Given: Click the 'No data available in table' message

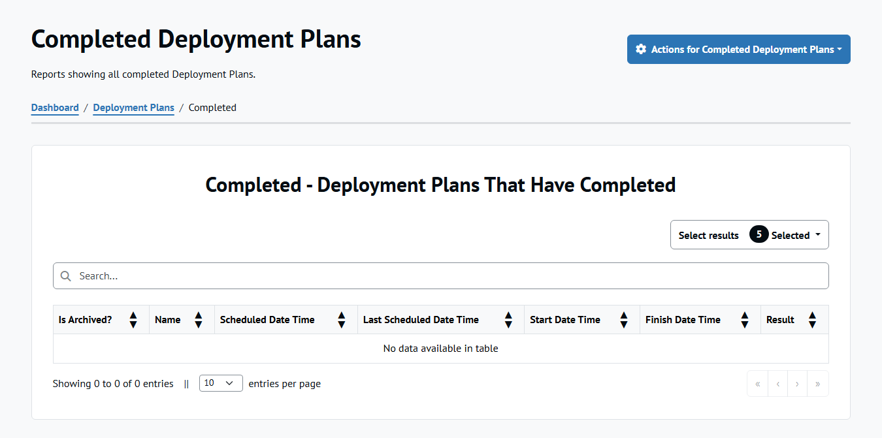Looking at the screenshot, I should [x=441, y=349].
